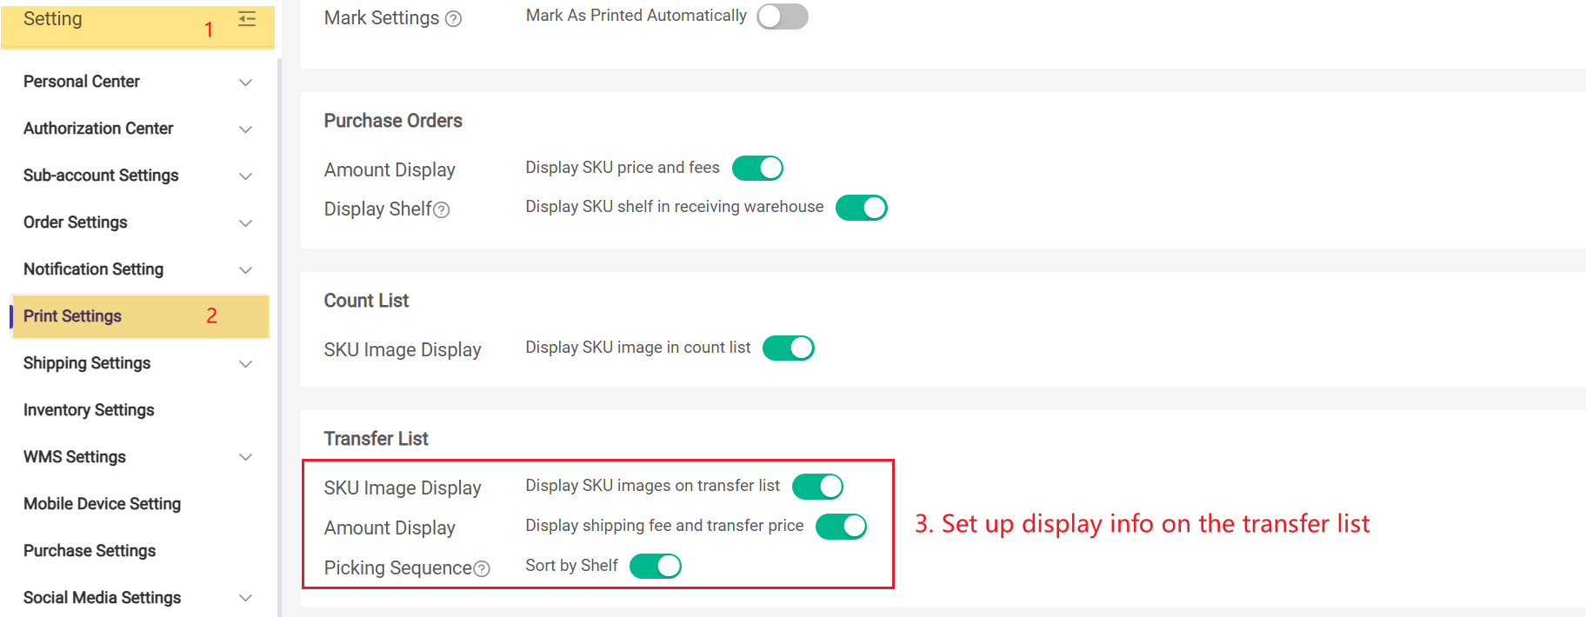Expand Authorization Center section arrow

(x=246, y=129)
